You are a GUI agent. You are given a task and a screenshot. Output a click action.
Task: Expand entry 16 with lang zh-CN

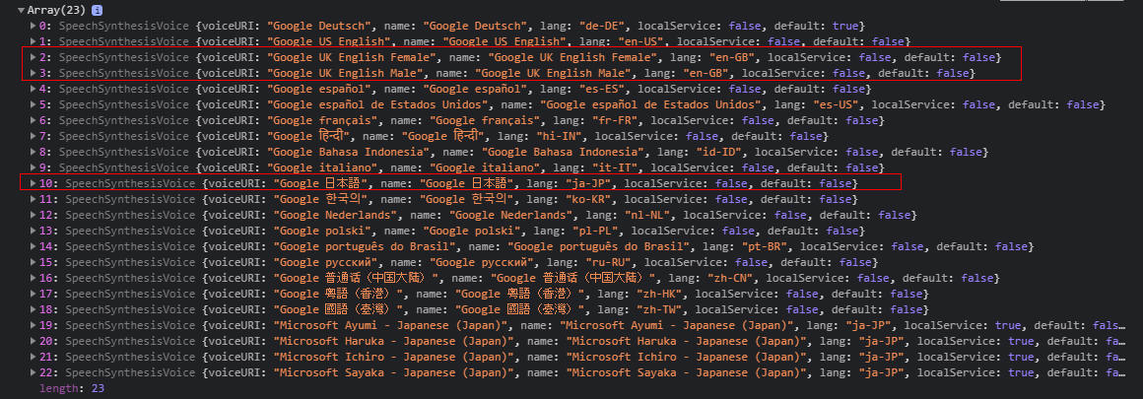(34, 278)
